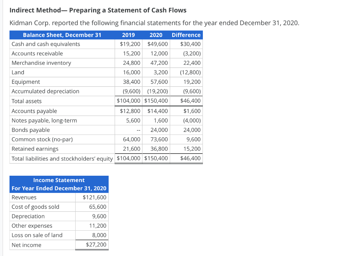Click the Cash and cash equivalents row
Viewport: 360px width, 256px height.
[46, 44]
